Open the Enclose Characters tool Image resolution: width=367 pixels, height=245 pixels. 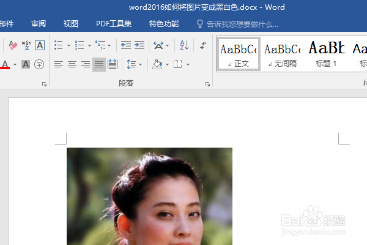(39, 64)
